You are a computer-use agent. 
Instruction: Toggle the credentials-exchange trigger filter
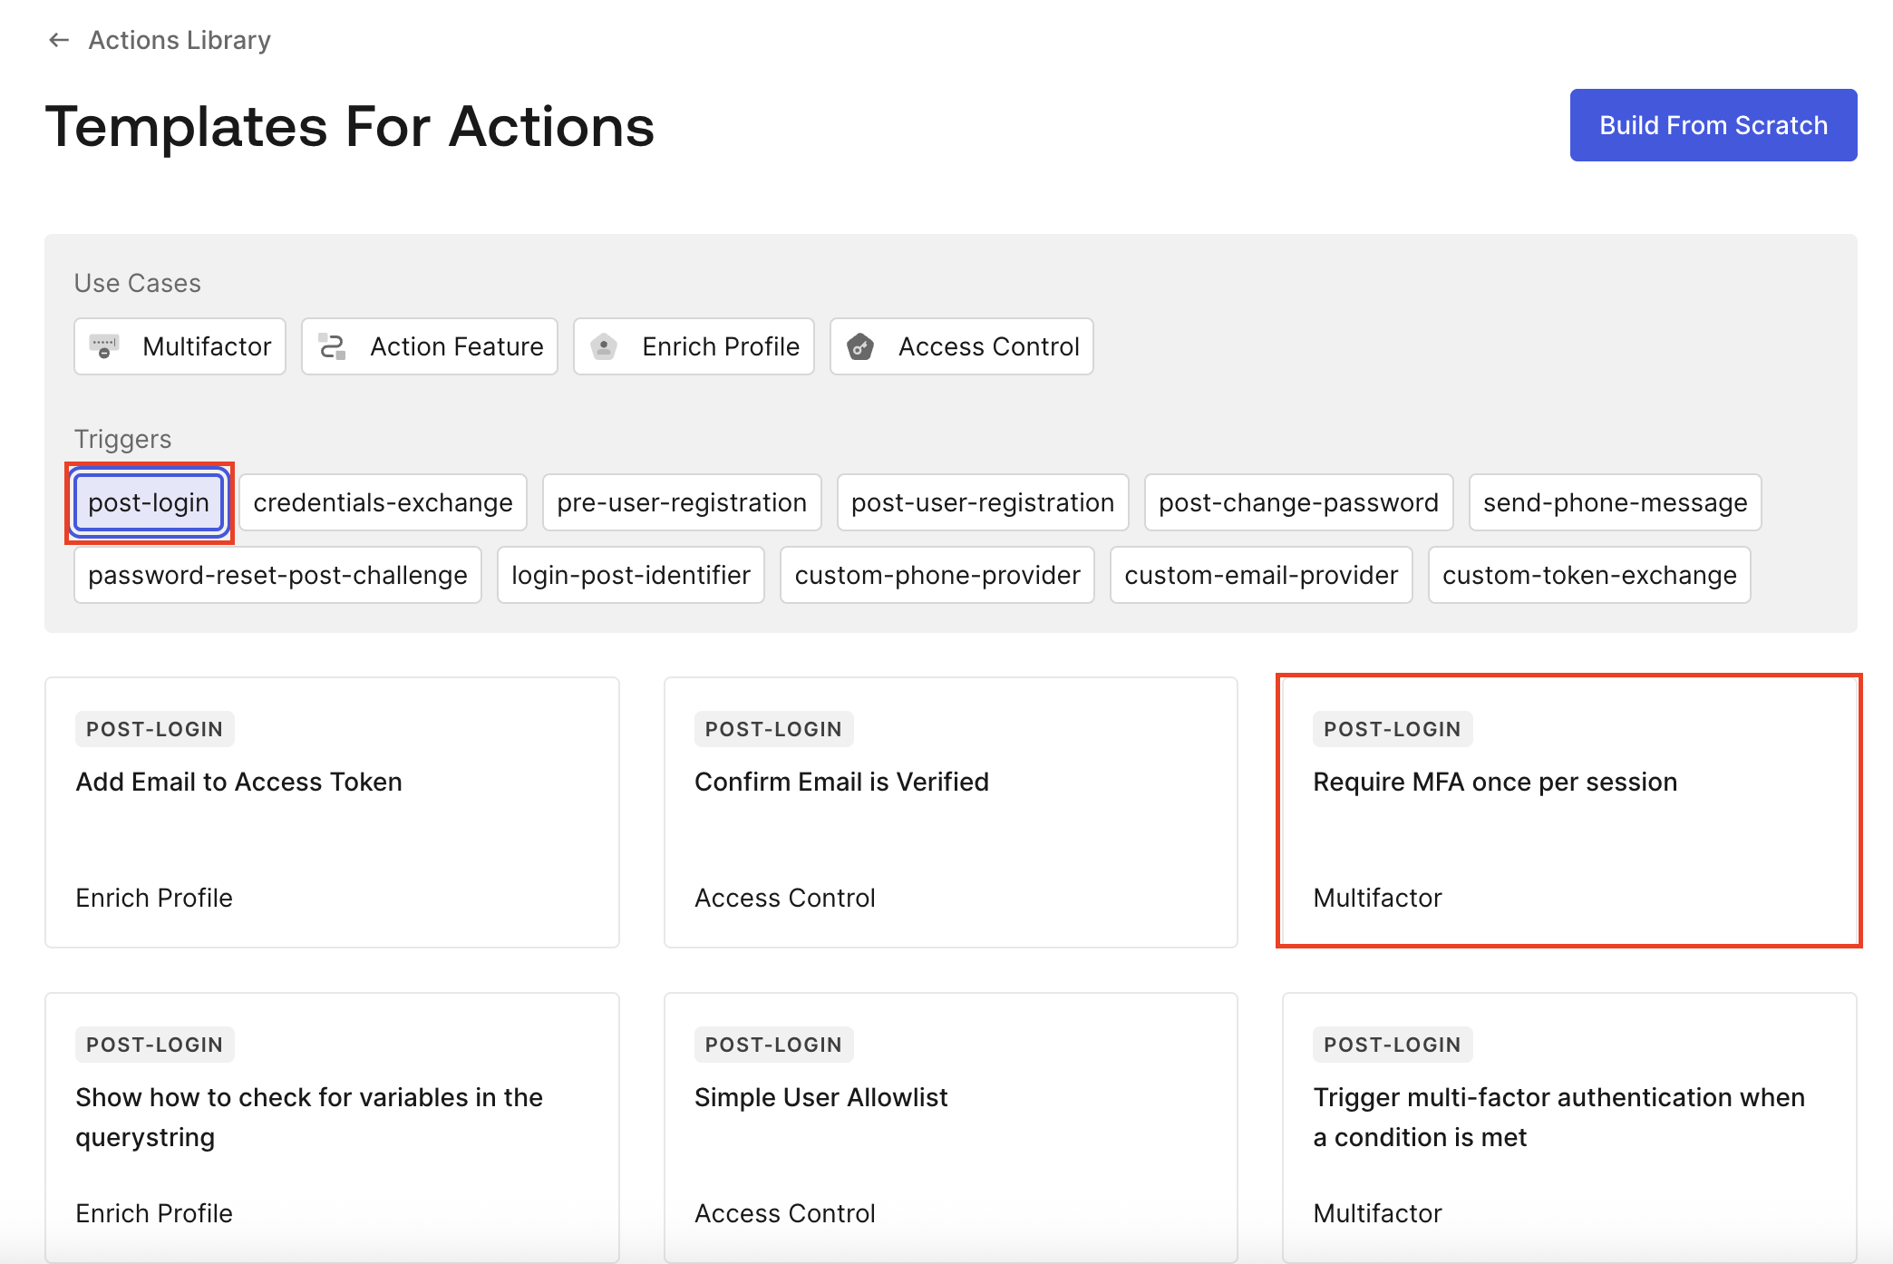pyautogui.click(x=383, y=502)
